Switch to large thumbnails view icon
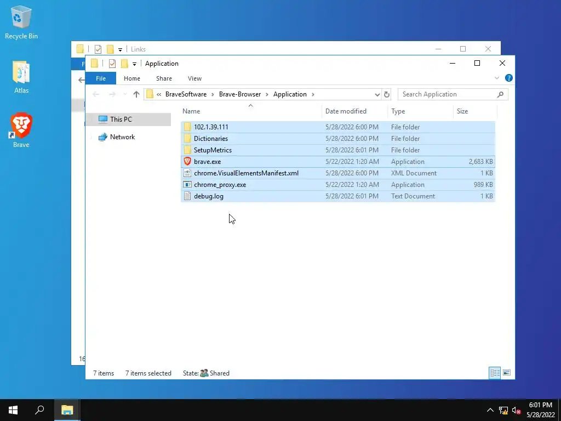This screenshot has height=421, width=561. (507, 373)
